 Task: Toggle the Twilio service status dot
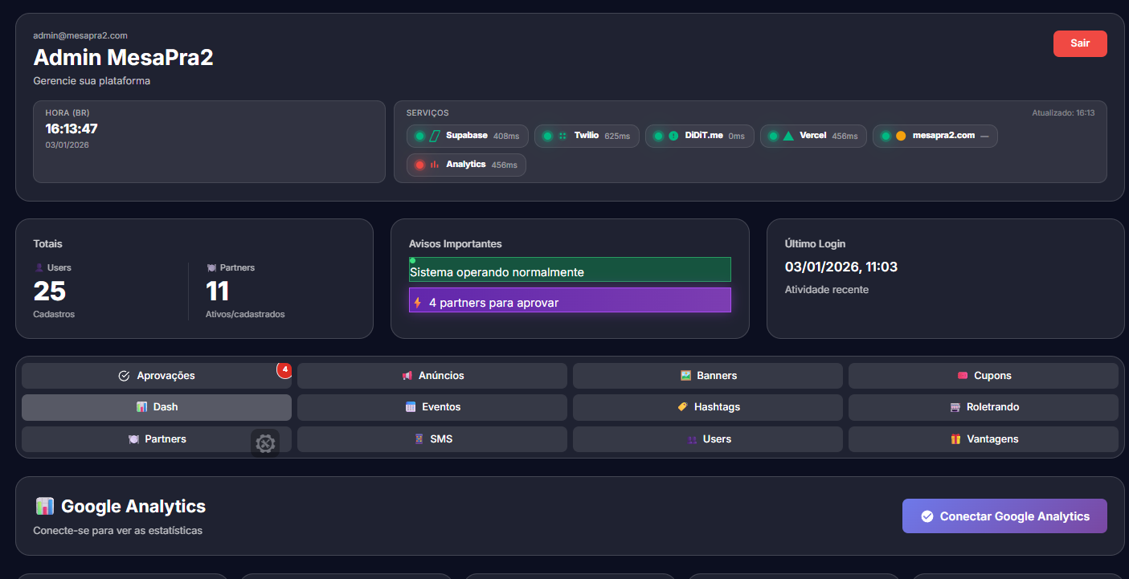click(x=547, y=136)
